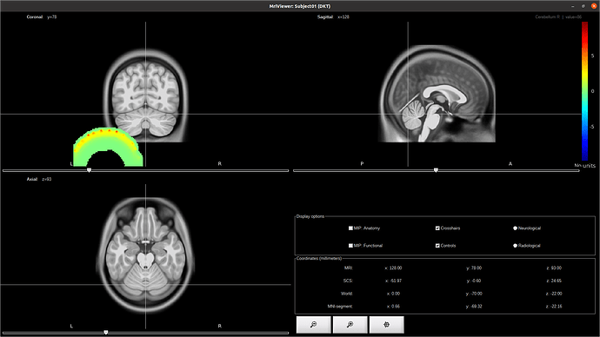Click the MriViewer: Subject01 (DKT) title bar

300,6
